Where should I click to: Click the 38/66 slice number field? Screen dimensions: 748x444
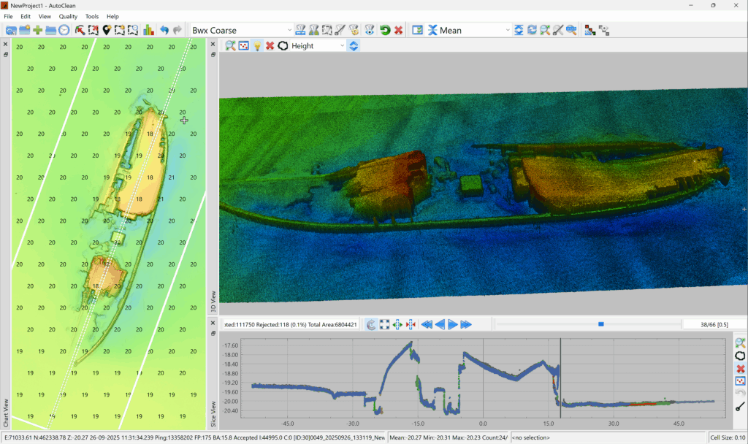(712, 324)
